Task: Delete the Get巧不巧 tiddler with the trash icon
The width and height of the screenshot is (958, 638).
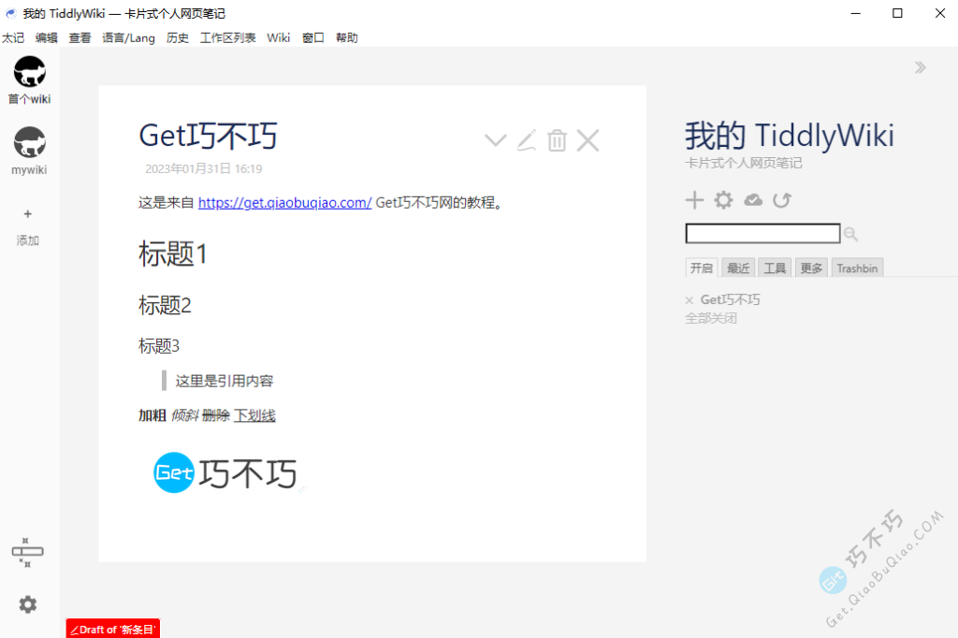Action: 558,140
